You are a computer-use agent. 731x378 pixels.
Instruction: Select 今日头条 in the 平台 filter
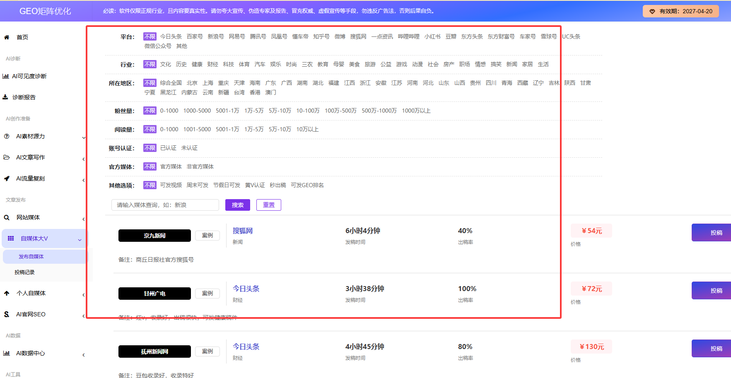click(171, 36)
